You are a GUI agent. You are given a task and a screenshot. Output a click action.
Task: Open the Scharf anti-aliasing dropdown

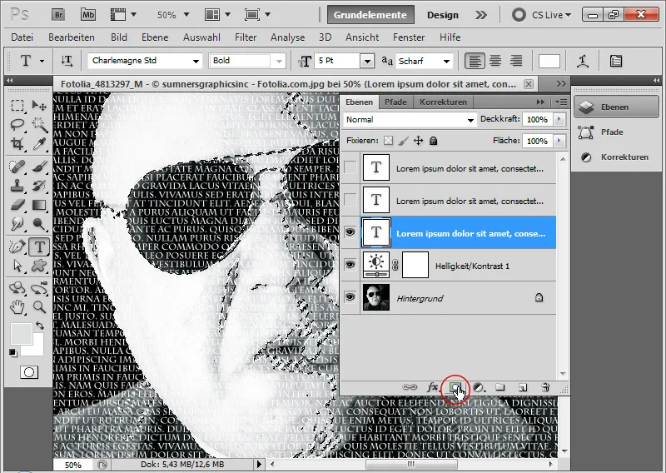(446, 61)
